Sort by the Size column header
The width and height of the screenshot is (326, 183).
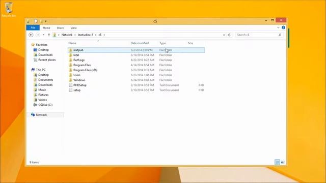tap(191, 43)
